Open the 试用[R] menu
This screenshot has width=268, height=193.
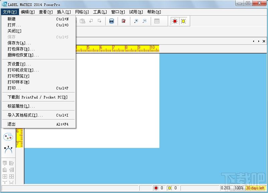click(x=136, y=12)
